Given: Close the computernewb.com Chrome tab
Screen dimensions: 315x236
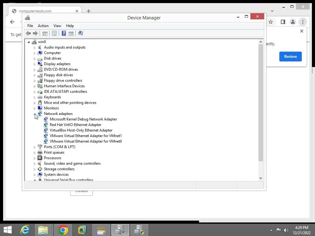Looking at the screenshot, I should pyautogui.click(x=77, y=11).
